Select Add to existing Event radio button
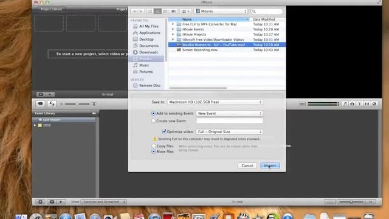The height and width of the screenshot is (219, 389). 153,114
